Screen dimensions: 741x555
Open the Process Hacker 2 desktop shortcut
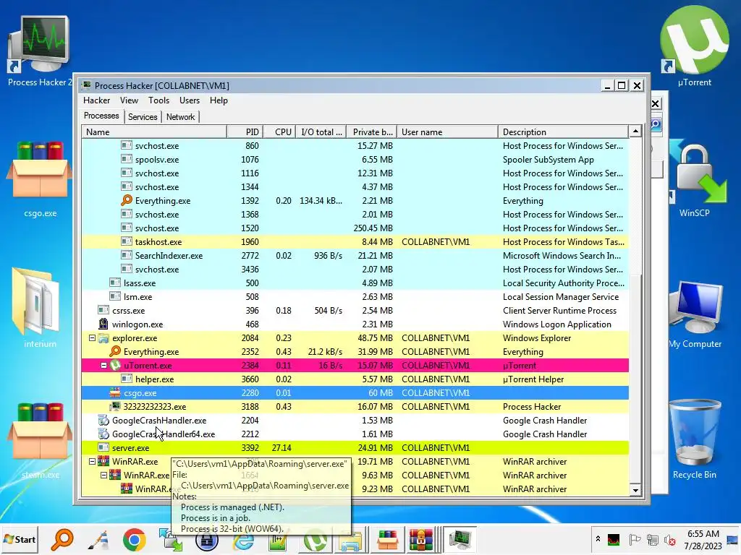pos(39,51)
